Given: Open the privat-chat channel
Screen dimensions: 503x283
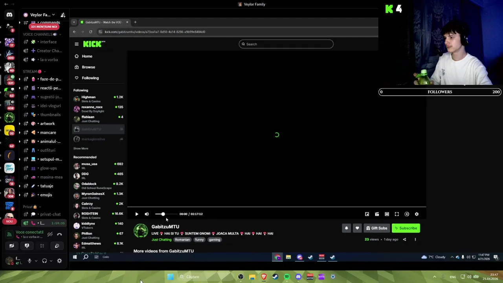Looking at the screenshot, I should [x=44, y=214].
